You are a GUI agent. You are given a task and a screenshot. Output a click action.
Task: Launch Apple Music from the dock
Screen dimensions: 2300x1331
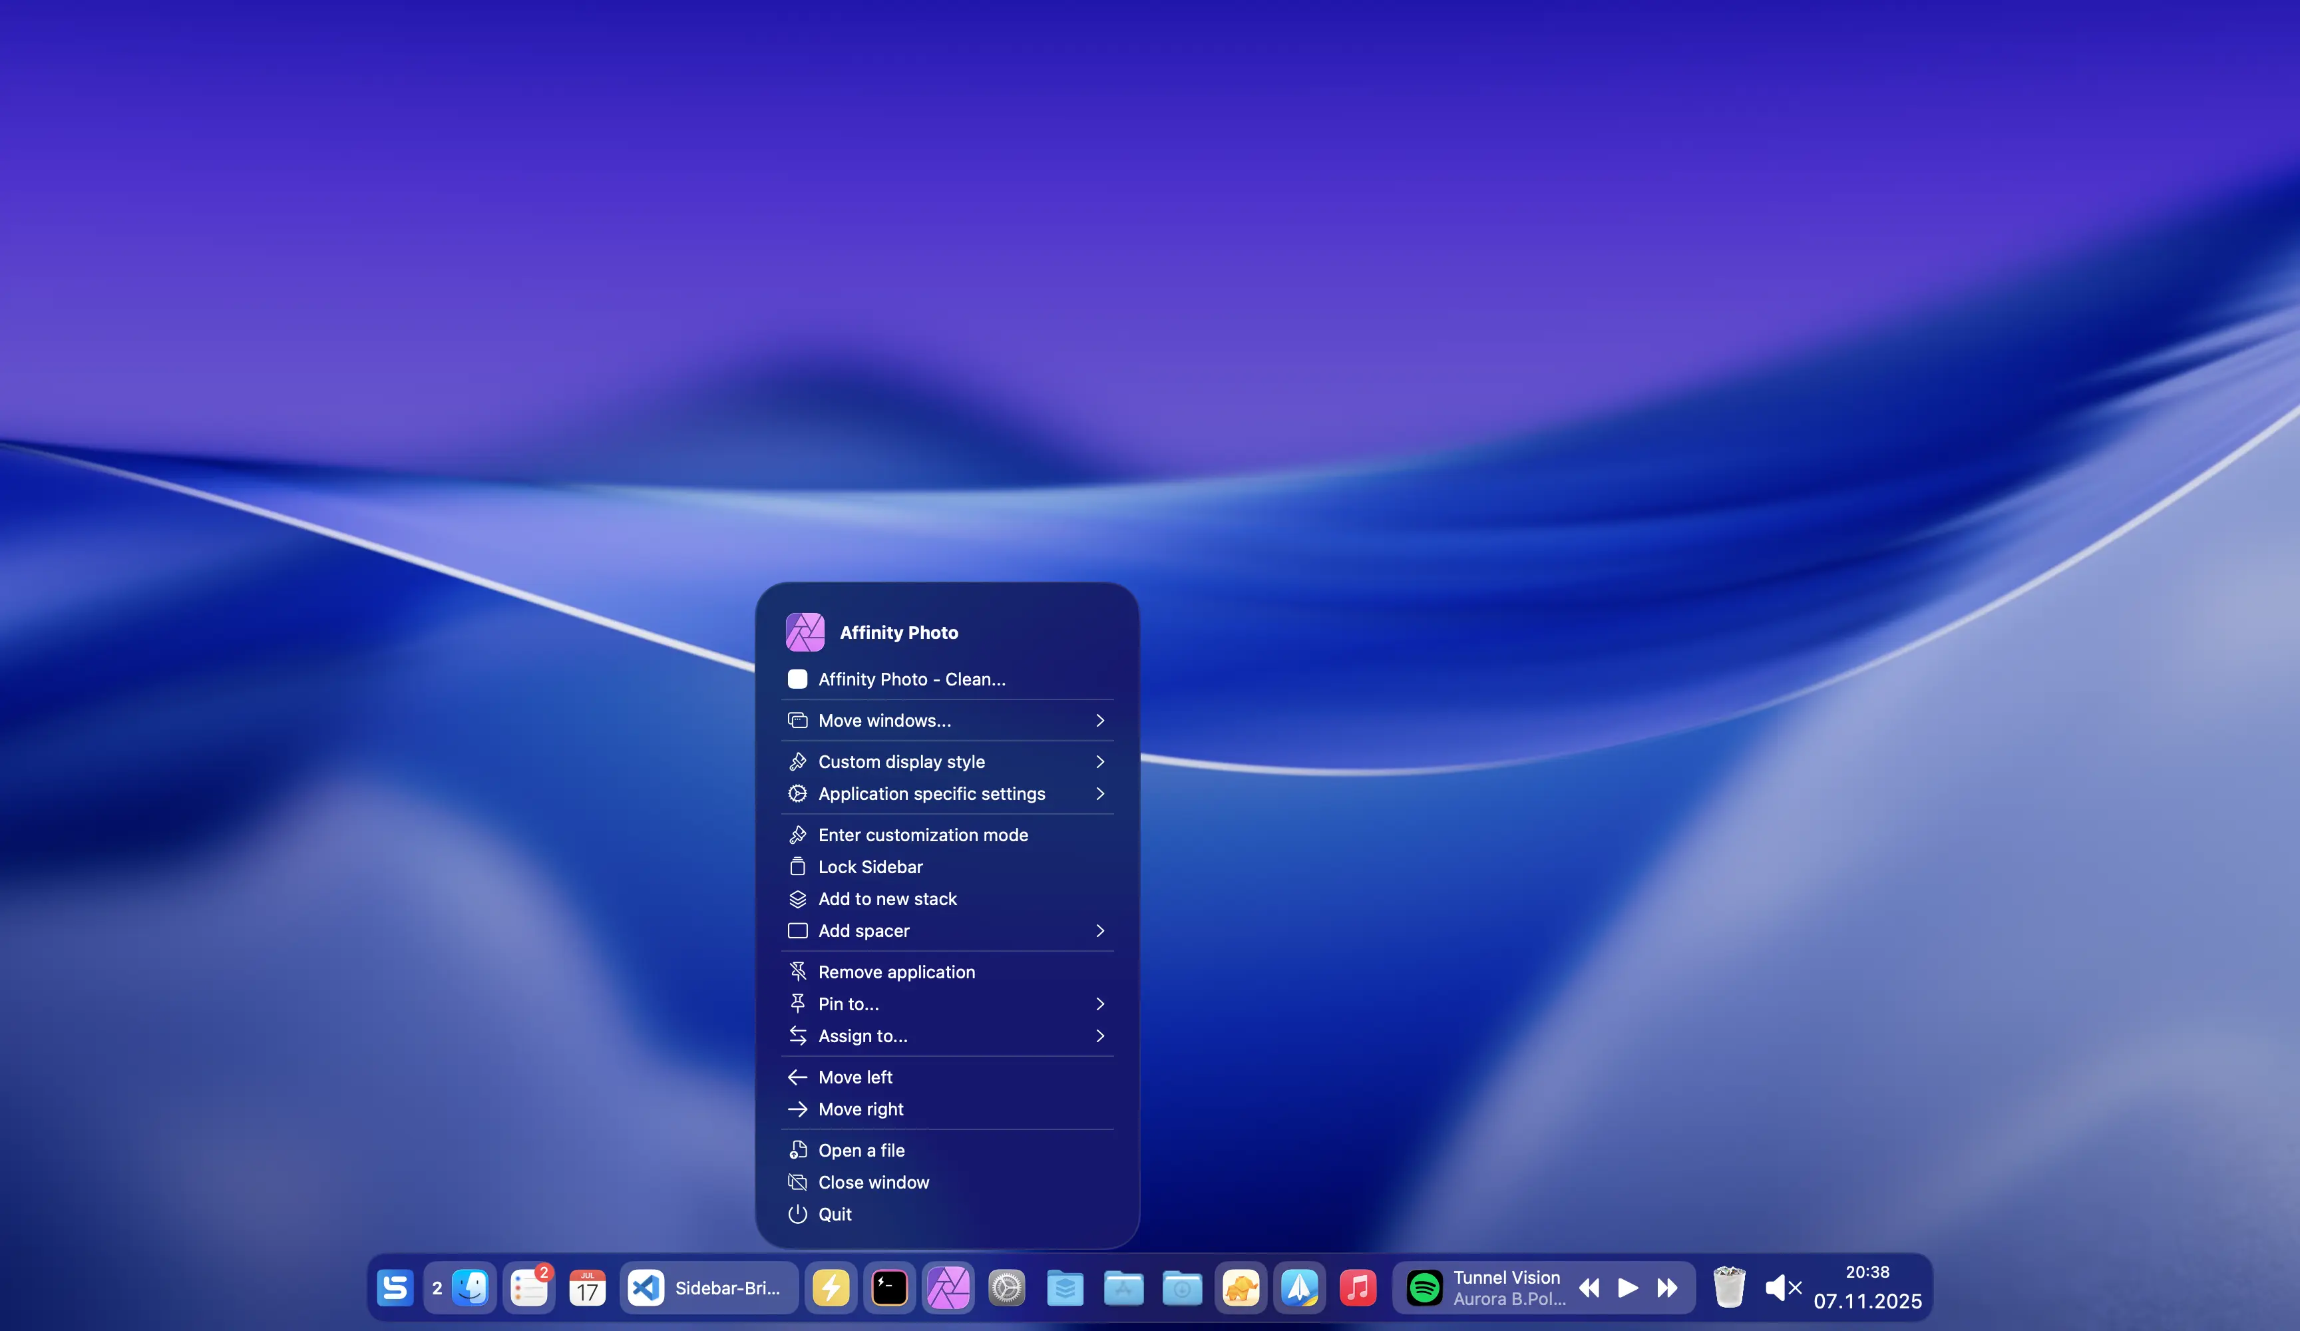point(1358,1288)
